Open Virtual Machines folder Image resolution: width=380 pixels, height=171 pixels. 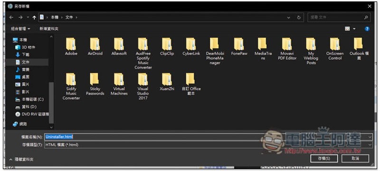coord(119,84)
